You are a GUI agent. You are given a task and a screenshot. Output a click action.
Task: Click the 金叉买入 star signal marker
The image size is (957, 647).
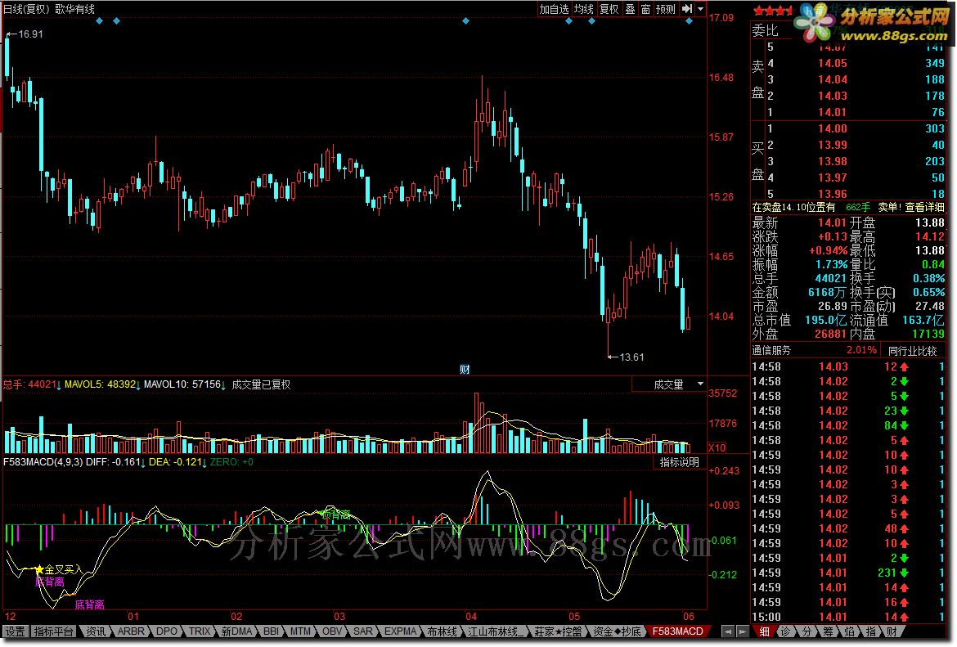(x=58, y=569)
